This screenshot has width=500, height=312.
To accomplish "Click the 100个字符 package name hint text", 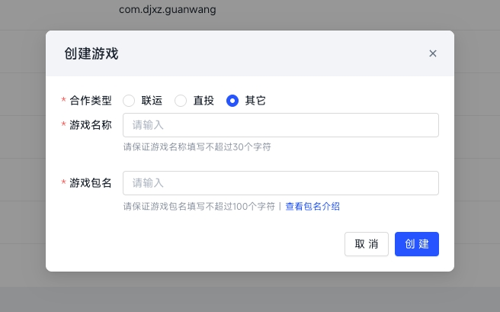I will click(199, 206).
